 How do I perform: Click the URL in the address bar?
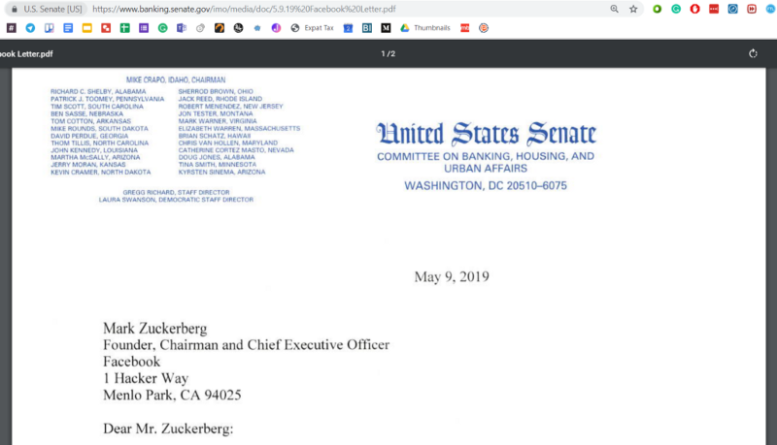[244, 9]
